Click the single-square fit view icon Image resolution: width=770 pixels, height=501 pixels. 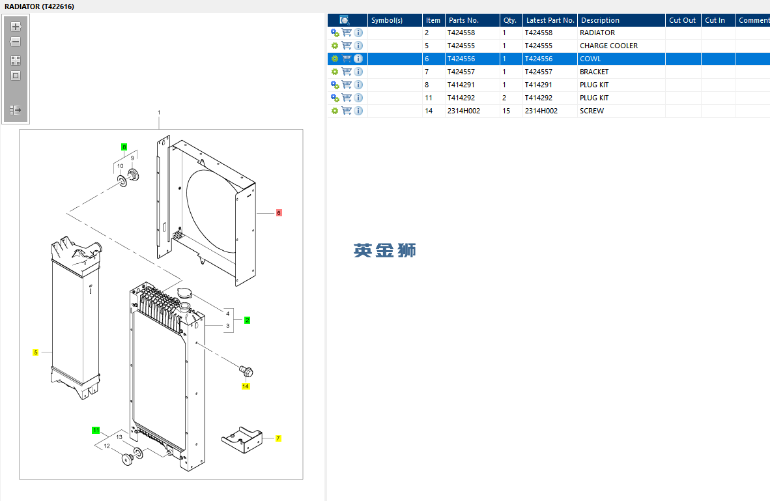tap(16, 76)
